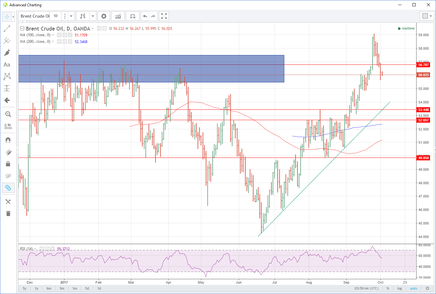Toggle visibility of Brent Crude Oil series
The image size is (436, 294).
coord(99,28)
